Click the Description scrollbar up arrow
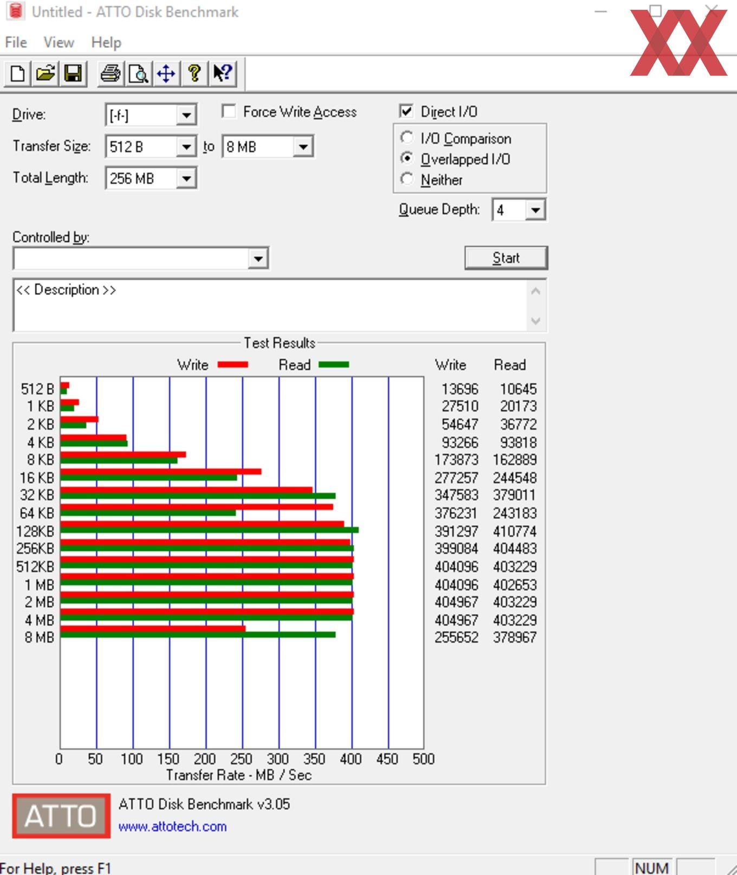The width and height of the screenshot is (737, 875). click(535, 292)
